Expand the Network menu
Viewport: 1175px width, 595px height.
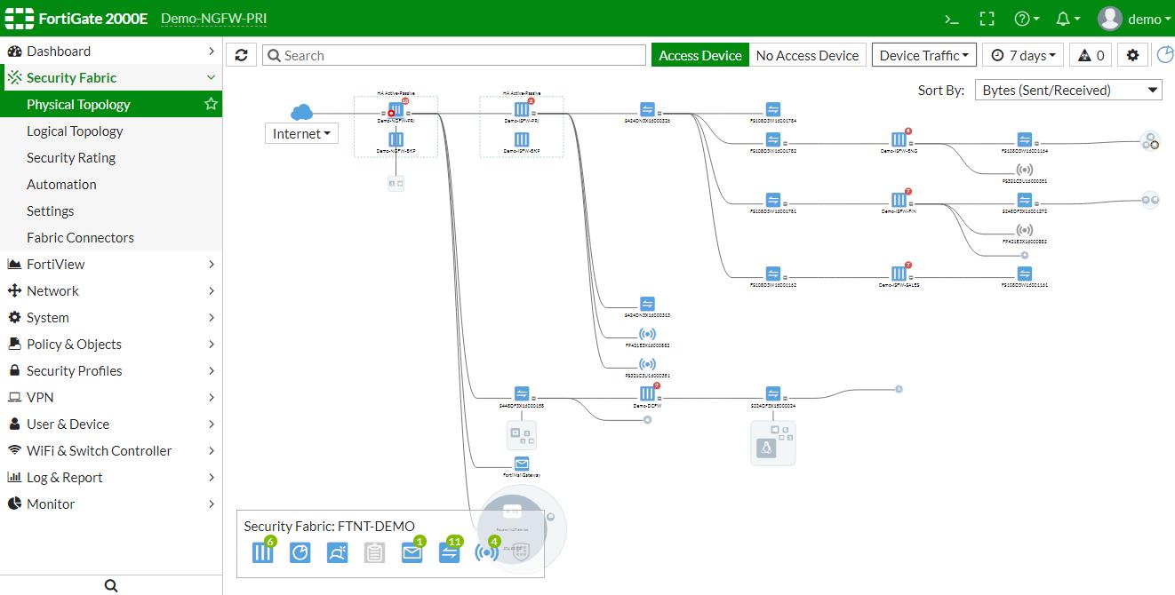click(111, 290)
